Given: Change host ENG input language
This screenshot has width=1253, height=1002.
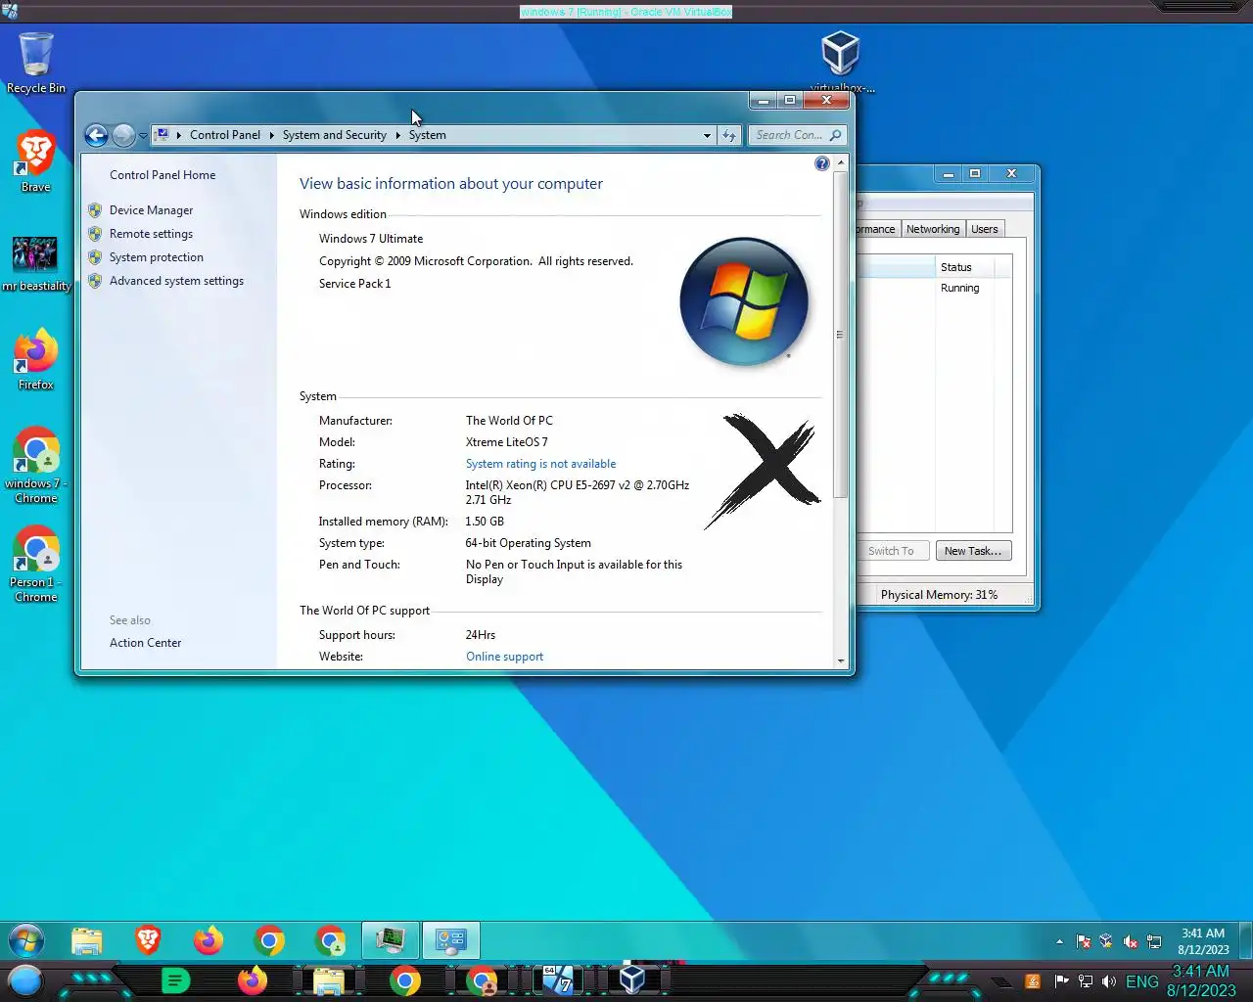Looking at the screenshot, I should click(1142, 981).
